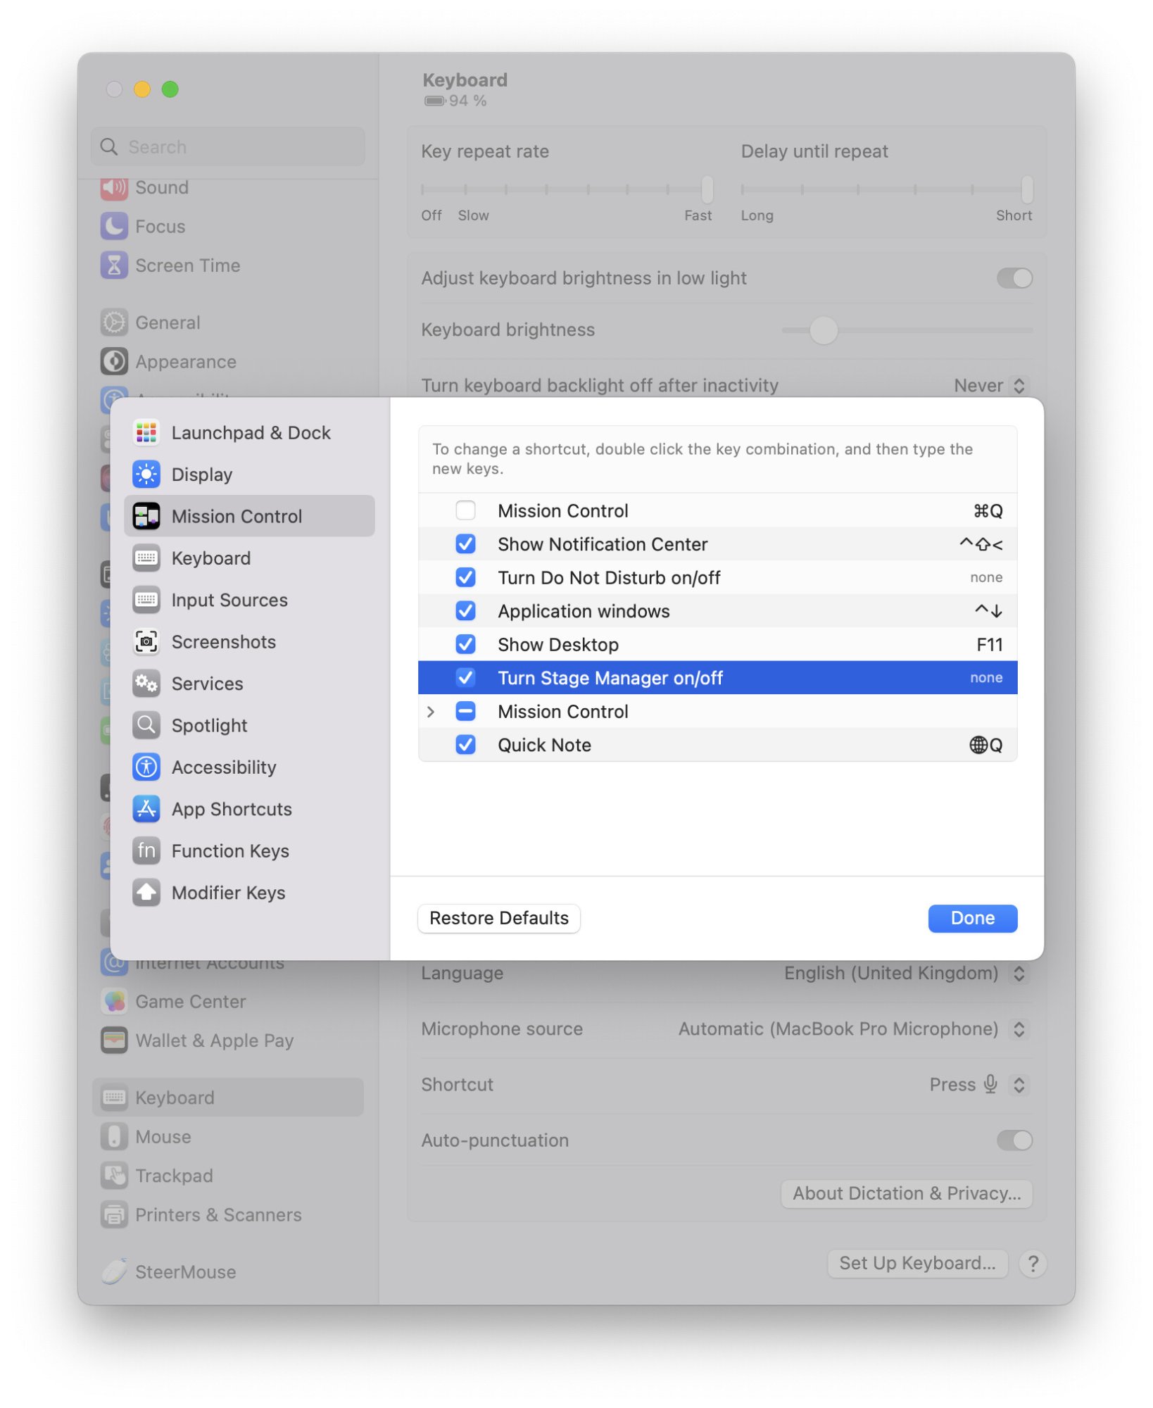The width and height of the screenshot is (1153, 1408).
Task: Click the Keyboard brightness slider knob
Action: tap(823, 329)
